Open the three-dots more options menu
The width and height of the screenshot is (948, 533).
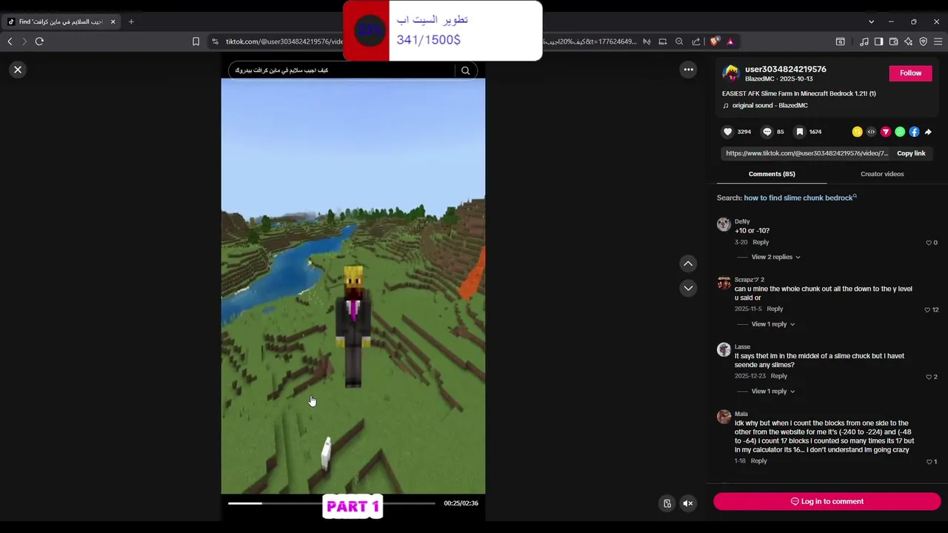[x=688, y=70]
